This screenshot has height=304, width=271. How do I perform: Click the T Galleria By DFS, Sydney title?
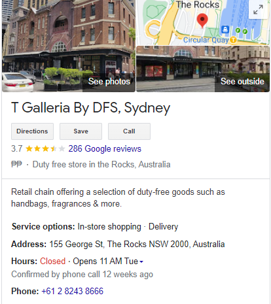pyautogui.click(x=90, y=108)
